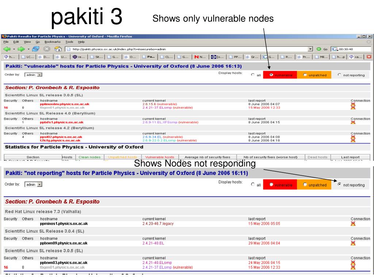This screenshot has width=374, height=280.
Task: Click the 'Dead hosts' statistics column header
Action: [x=317, y=157]
